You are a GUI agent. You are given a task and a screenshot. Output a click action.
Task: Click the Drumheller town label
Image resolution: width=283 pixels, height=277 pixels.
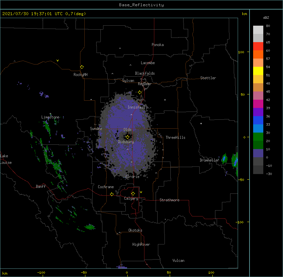[x=209, y=160]
